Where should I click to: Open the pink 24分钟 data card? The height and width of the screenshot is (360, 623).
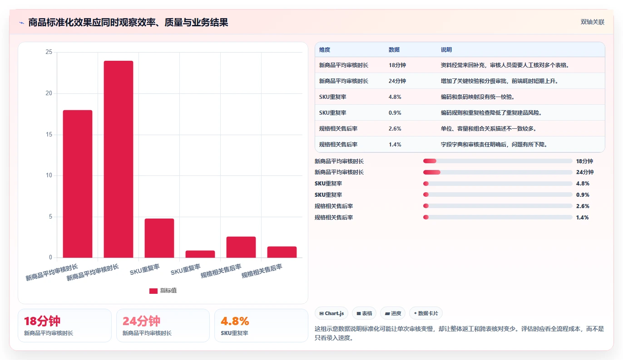(x=163, y=326)
